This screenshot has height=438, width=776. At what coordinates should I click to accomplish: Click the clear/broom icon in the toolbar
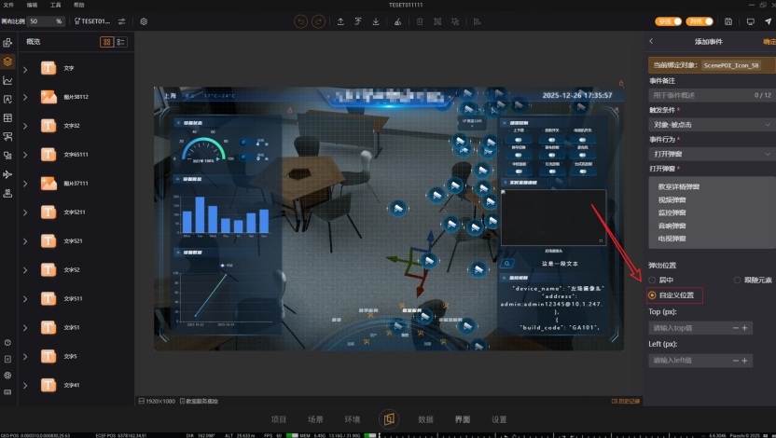pos(397,21)
